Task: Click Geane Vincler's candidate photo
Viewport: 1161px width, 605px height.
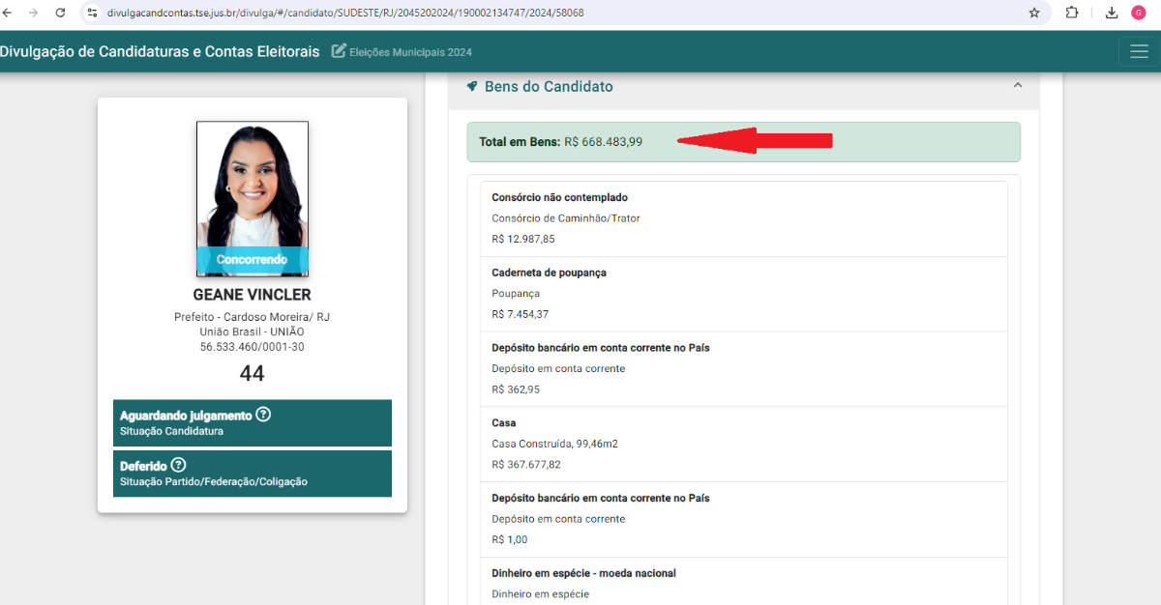Action: [x=252, y=185]
